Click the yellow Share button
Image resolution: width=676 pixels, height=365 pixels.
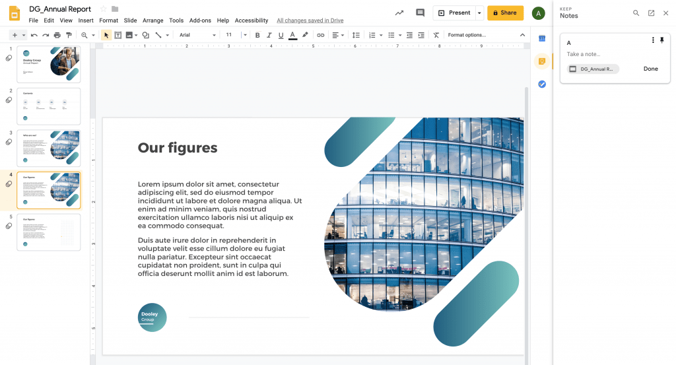click(x=505, y=13)
